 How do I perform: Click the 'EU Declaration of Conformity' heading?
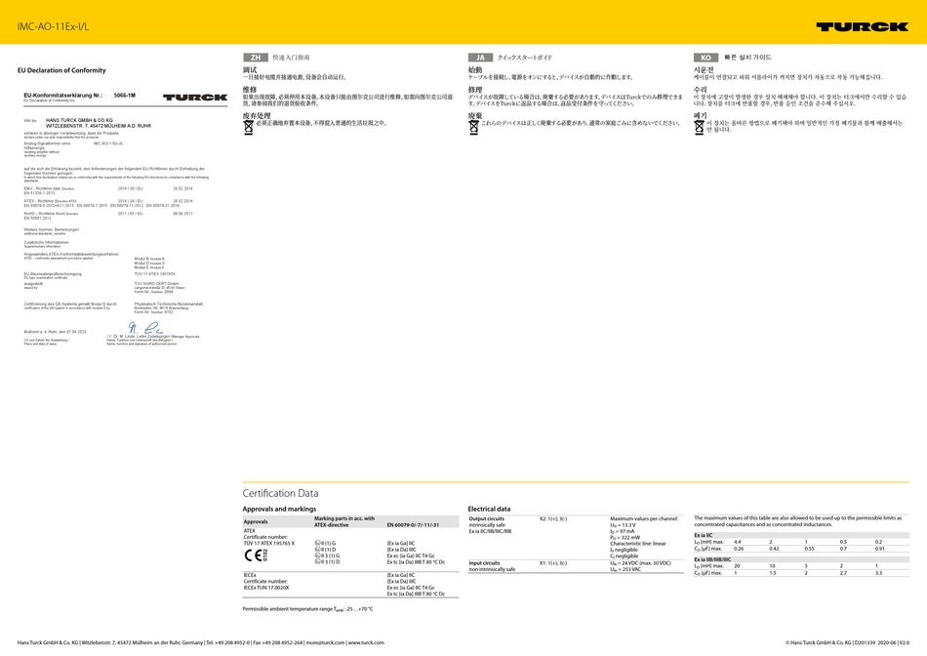[61, 70]
